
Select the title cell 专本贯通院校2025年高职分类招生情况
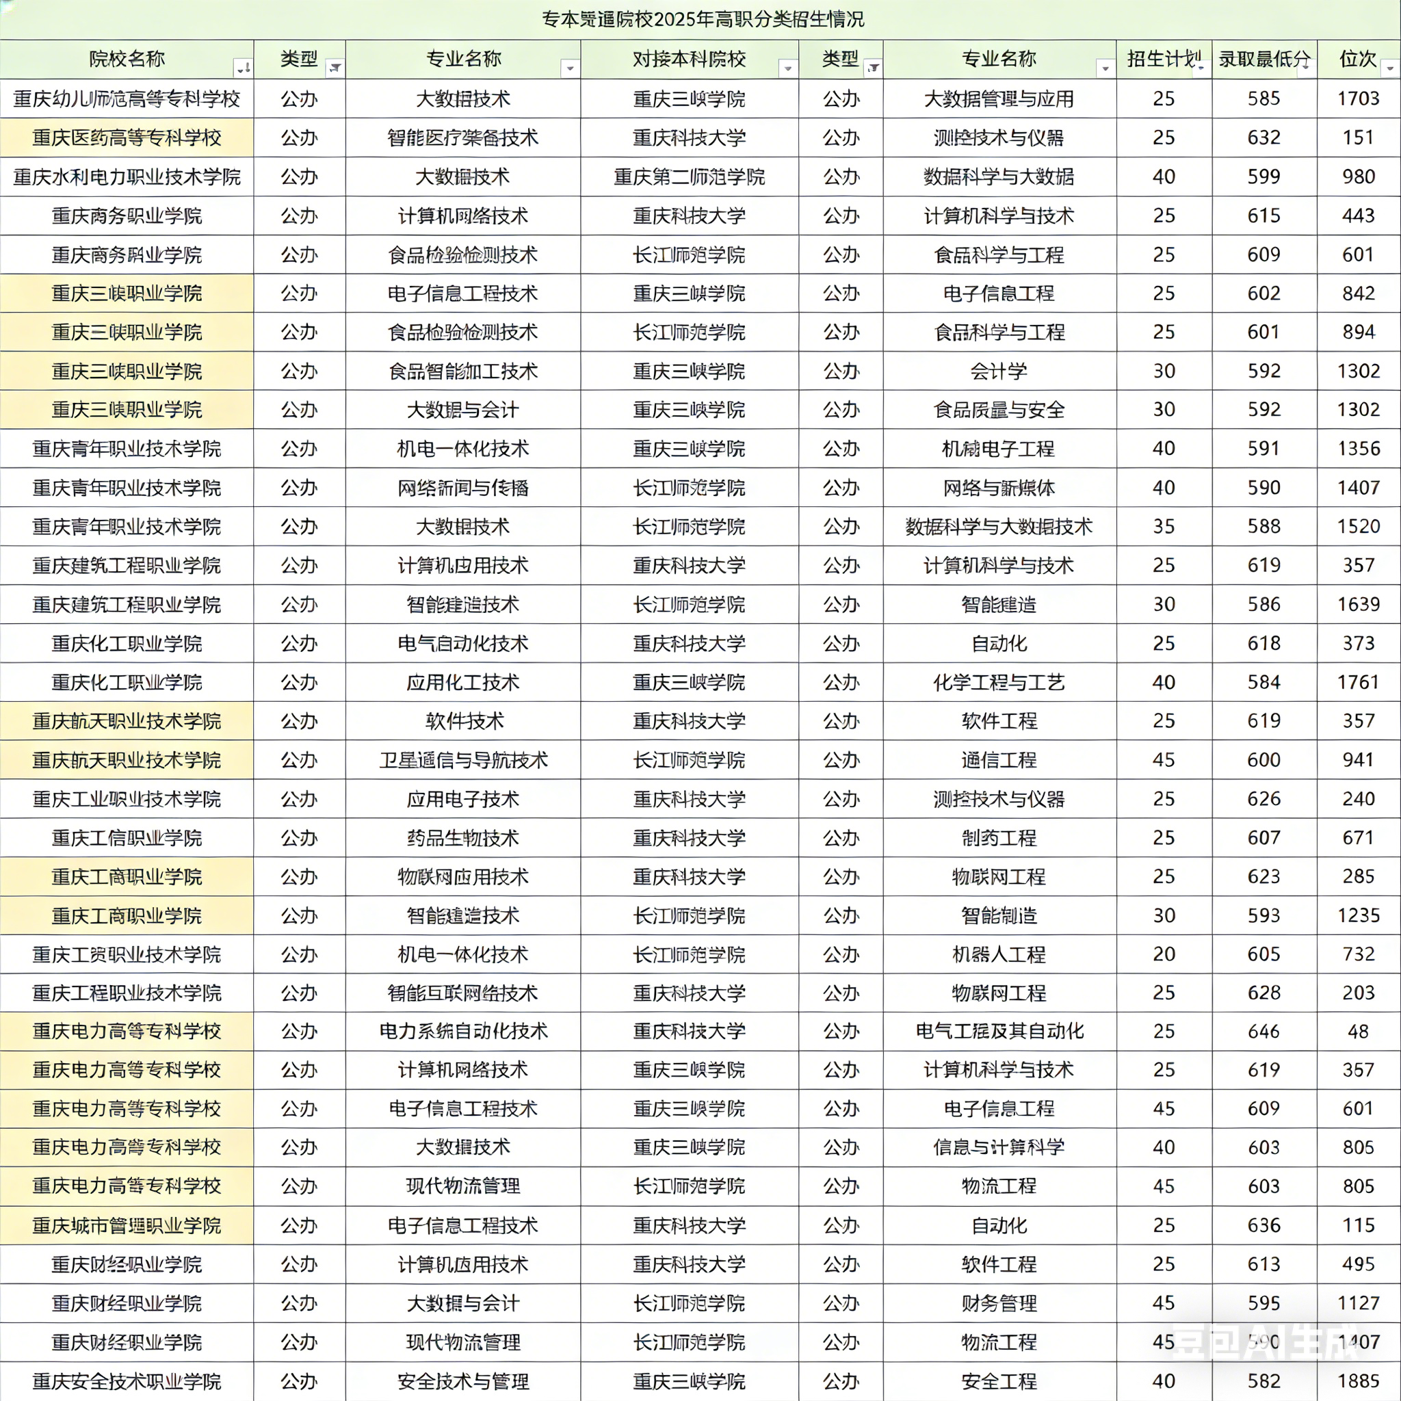pyautogui.click(x=702, y=20)
